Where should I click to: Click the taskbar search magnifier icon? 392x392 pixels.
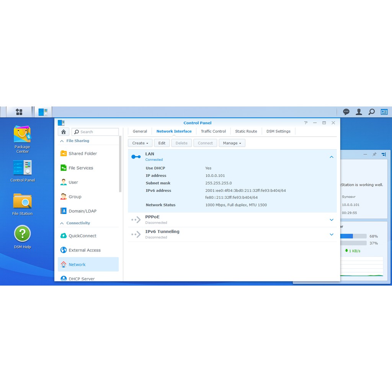click(371, 112)
